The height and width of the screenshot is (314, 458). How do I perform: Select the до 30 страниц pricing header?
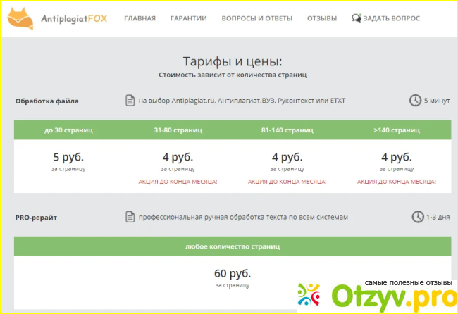(x=68, y=130)
